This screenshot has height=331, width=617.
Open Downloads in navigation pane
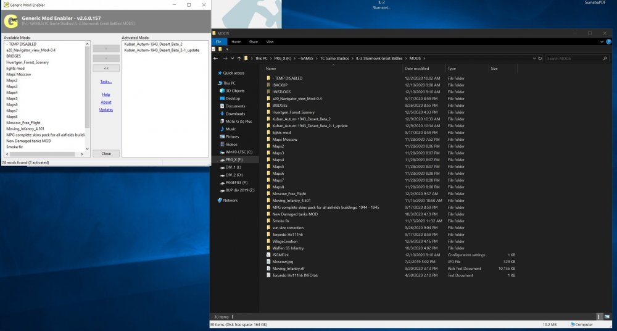tap(234, 114)
